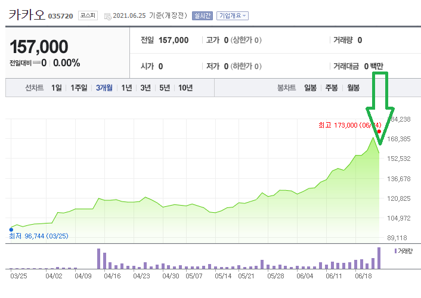Click the current price 157,000
This screenshot has width=421, height=298.
39,46
